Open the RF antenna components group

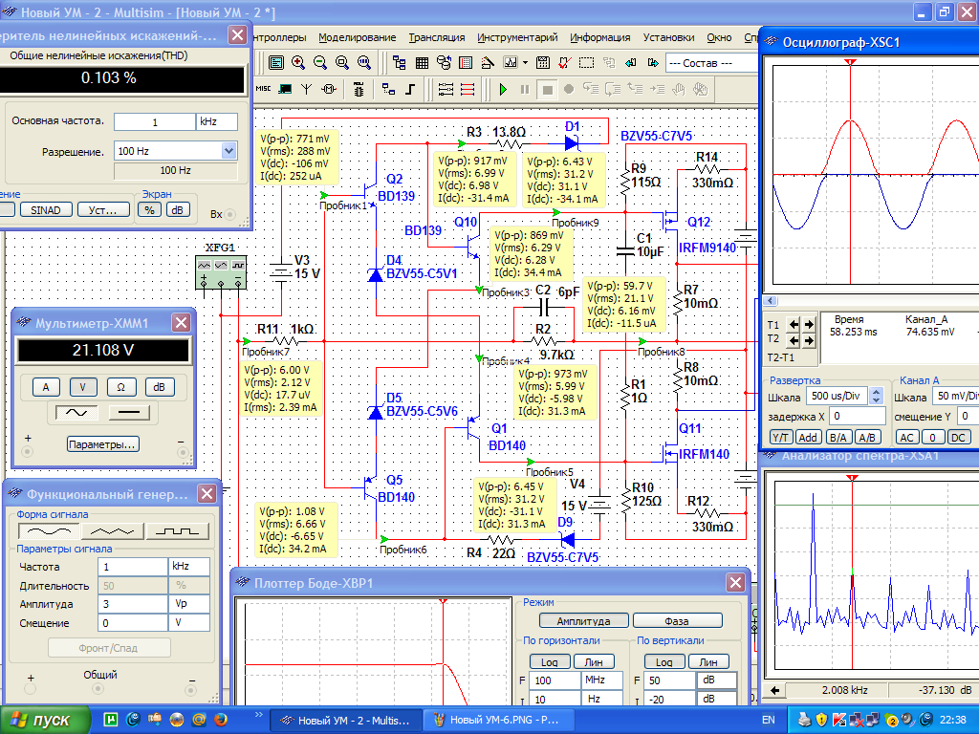307,89
